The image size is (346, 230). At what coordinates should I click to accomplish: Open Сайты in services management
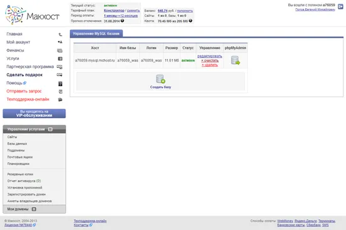tap(12, 137)
